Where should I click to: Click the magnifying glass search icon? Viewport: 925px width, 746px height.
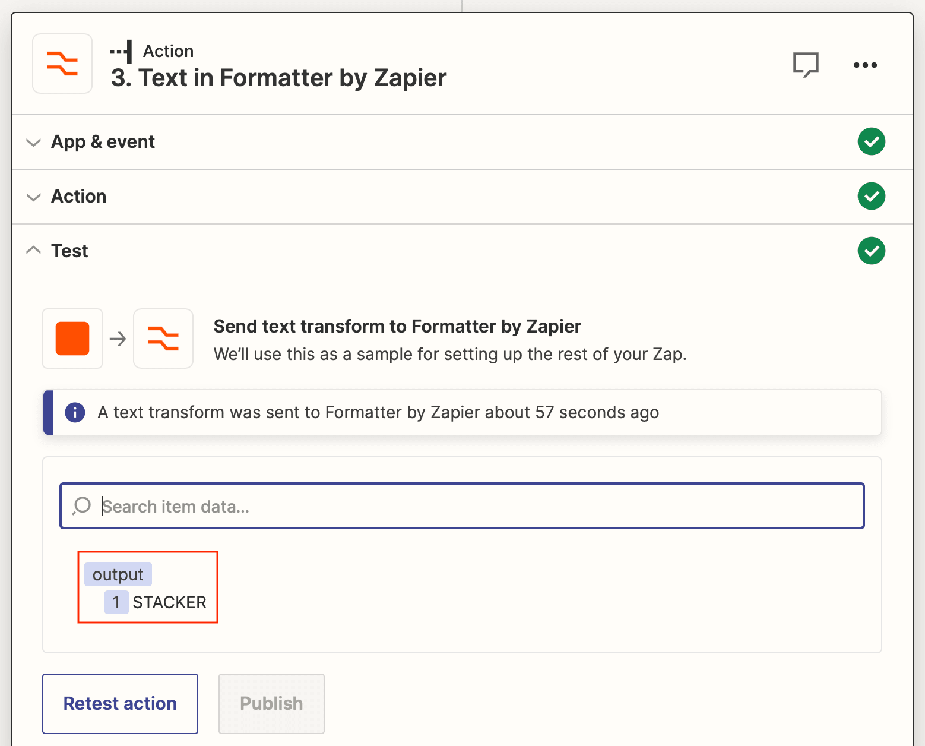tap(81, 506)
